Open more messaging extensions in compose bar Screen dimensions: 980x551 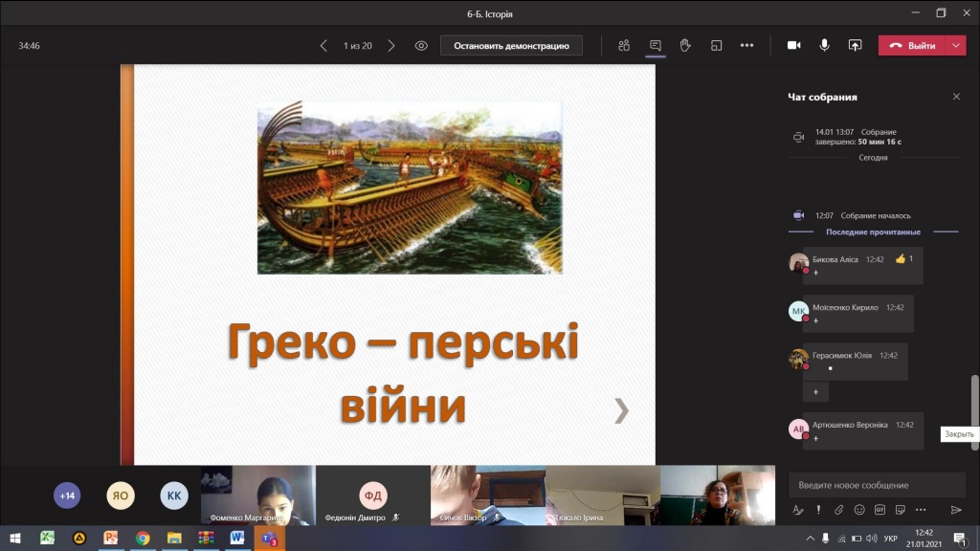[x=921, y=510]
